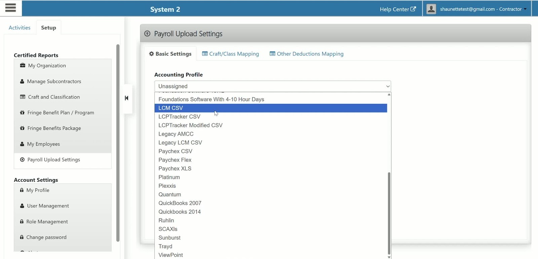Choose the SCAXls option
The image size is (538, 259).
coord(271,229)
